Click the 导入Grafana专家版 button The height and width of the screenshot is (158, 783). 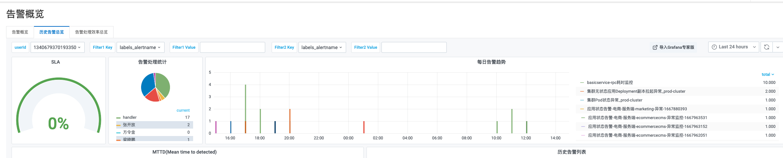tap(674, 47)
